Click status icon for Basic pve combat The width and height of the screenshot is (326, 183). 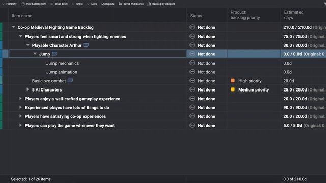[x=192, y=81]
